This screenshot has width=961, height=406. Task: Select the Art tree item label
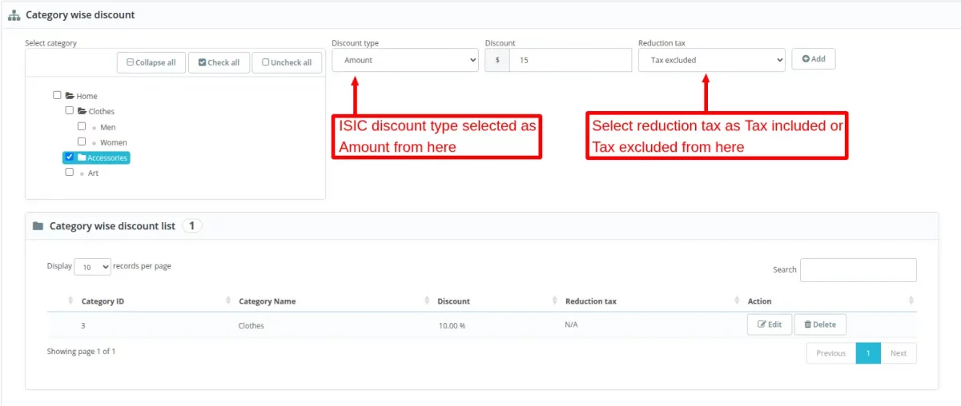(x=93, y=173)
